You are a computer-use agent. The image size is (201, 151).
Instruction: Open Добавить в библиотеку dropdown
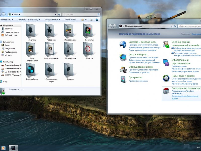coord(29,20)
